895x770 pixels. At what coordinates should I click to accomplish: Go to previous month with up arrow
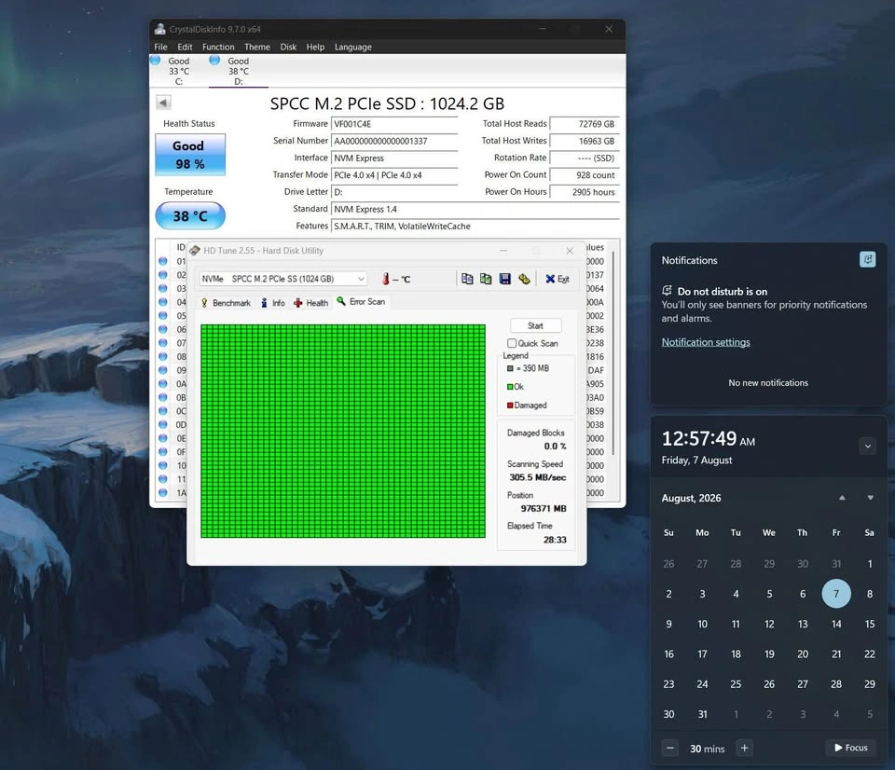tap(842, 498)
